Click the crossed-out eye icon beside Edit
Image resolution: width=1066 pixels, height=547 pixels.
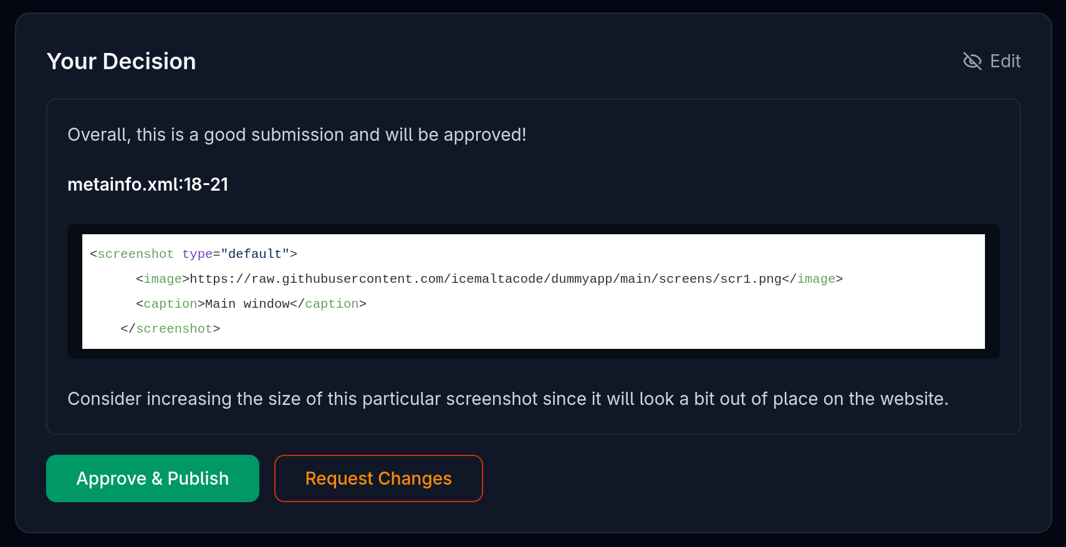coord(972,61)
